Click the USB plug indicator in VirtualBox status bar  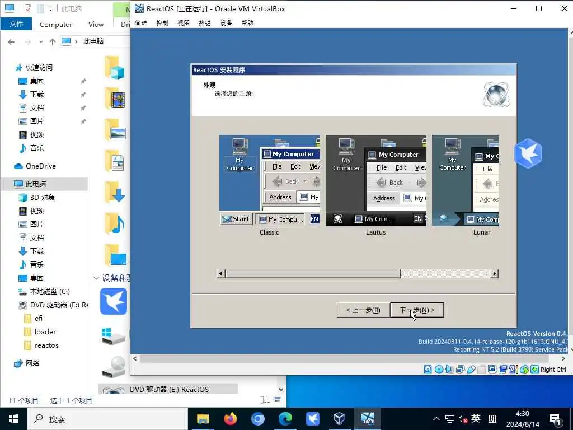[471, 370]
